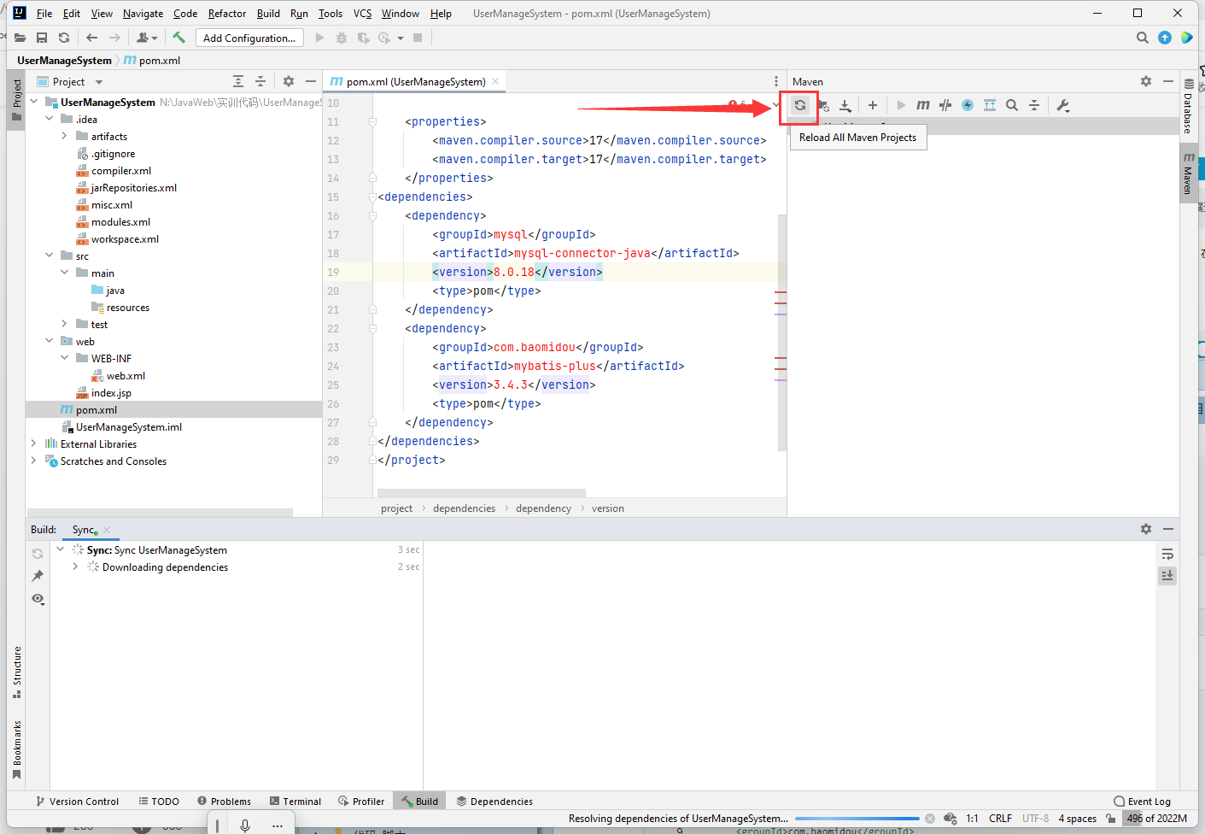Open the Problems tool window
1205x834 pixels.
(x=224, y=802)
